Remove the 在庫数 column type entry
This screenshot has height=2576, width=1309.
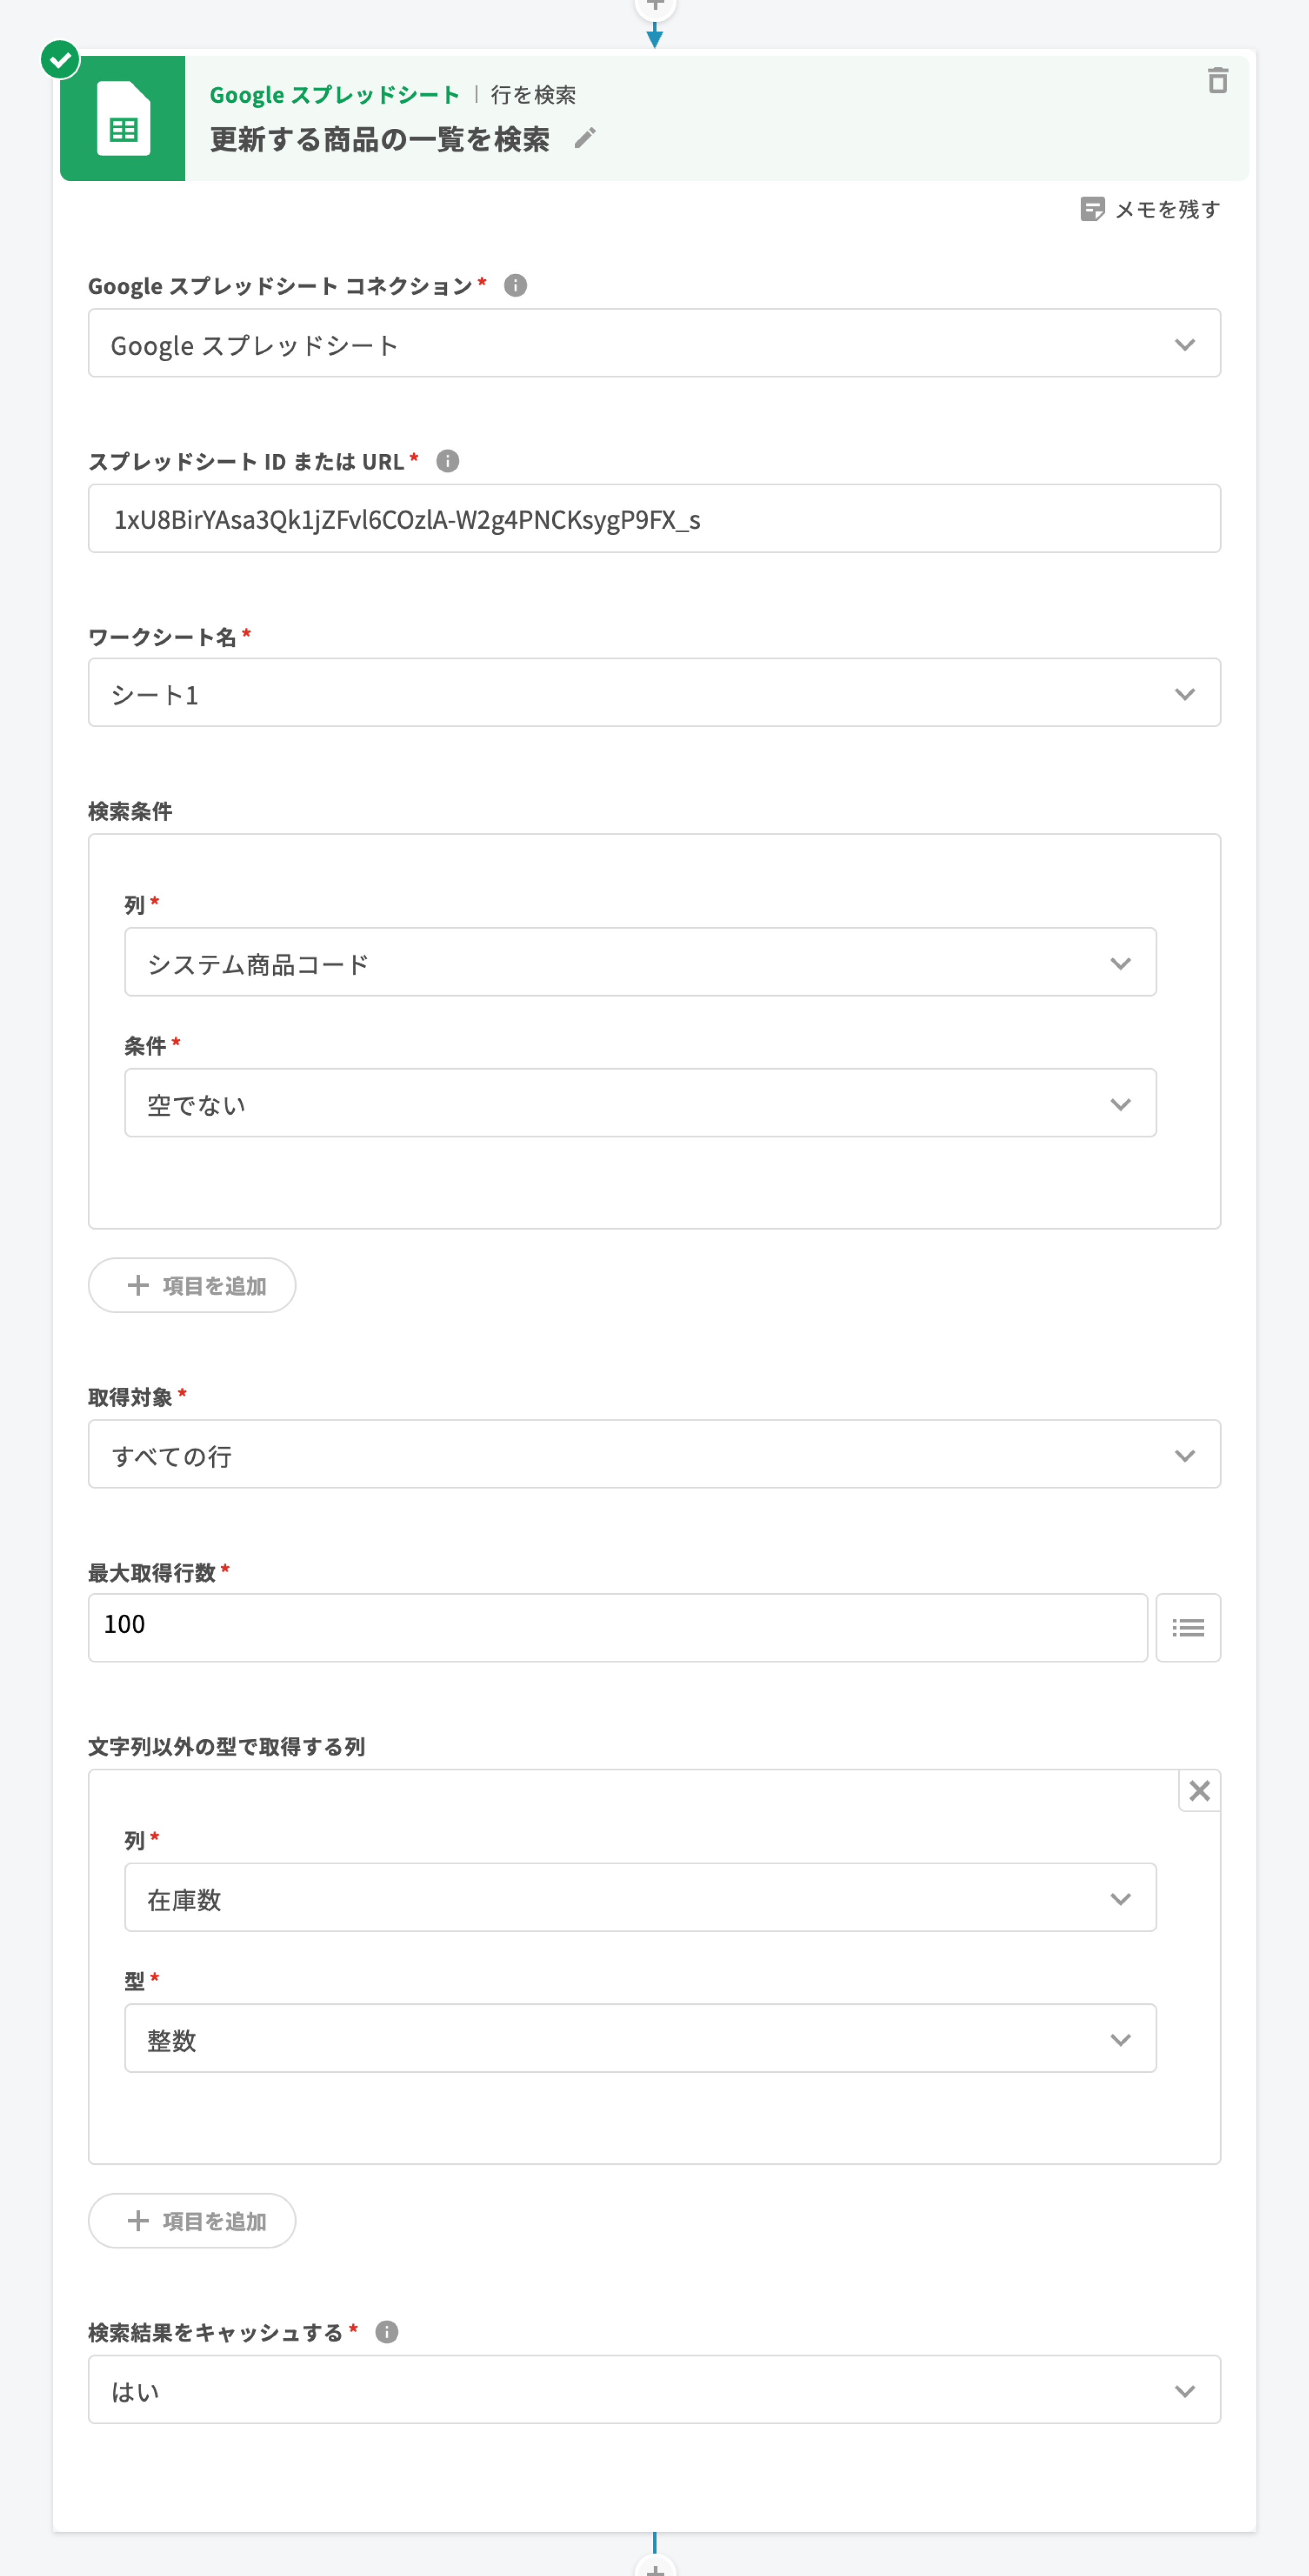[x=1199, y=1790]
